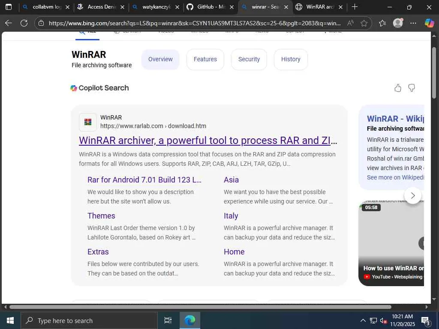Select the History pill
Screen dimensions: 439x329
291,59
